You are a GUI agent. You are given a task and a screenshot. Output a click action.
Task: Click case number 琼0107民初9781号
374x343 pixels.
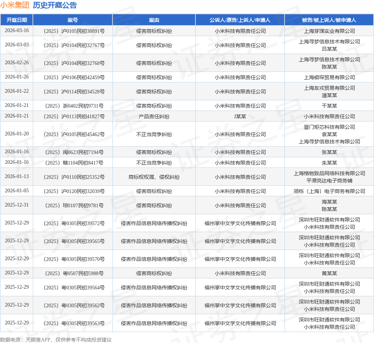pos(83,206)
